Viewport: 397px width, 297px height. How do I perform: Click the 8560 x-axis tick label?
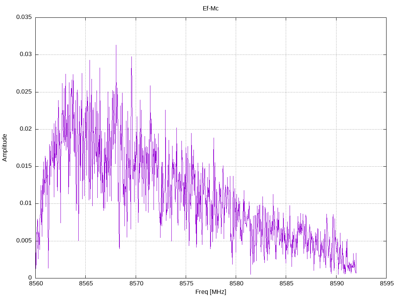tap(36, 283)
